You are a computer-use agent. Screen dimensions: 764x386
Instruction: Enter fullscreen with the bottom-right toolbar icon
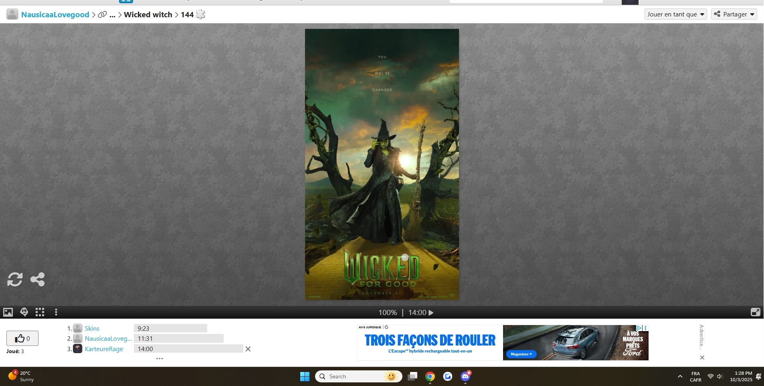point(755,312)
